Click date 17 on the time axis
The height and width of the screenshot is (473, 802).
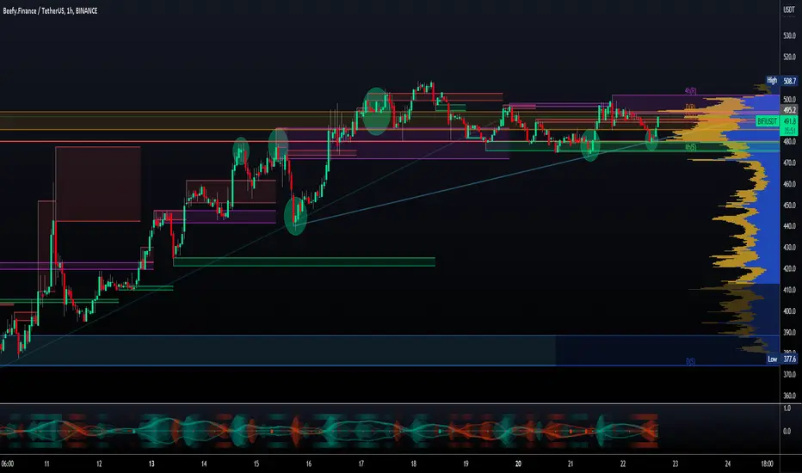361,464
